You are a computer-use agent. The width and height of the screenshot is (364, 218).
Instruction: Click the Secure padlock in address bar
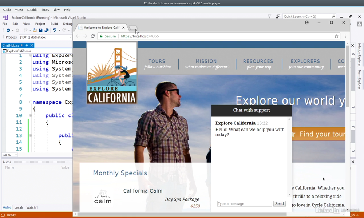pyautogui.click(x=101, y=36)
